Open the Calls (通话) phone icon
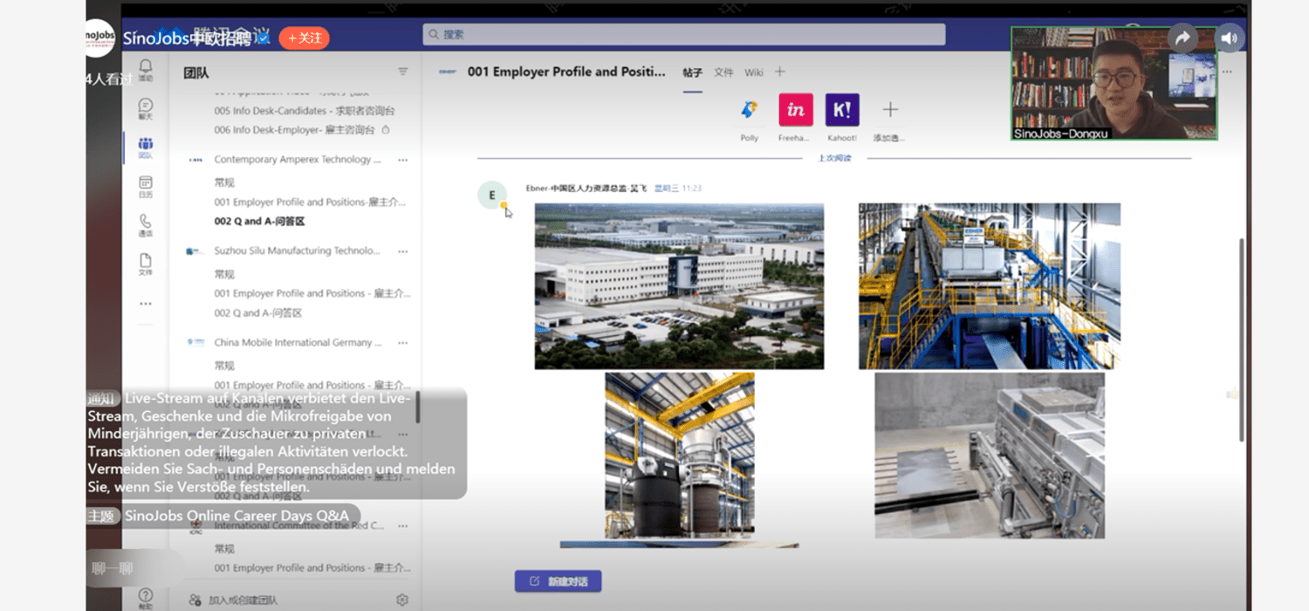Viewport: 1309px width, 611px height. tap(146, 226)
